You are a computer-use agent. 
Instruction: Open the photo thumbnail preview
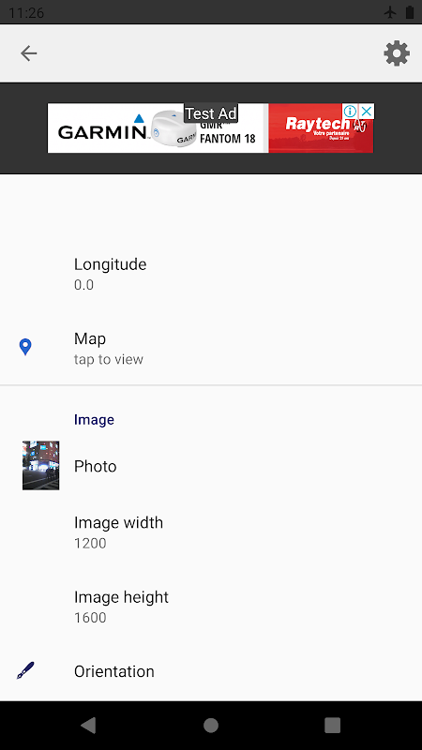pyautogui.click(x=40, y=465)
